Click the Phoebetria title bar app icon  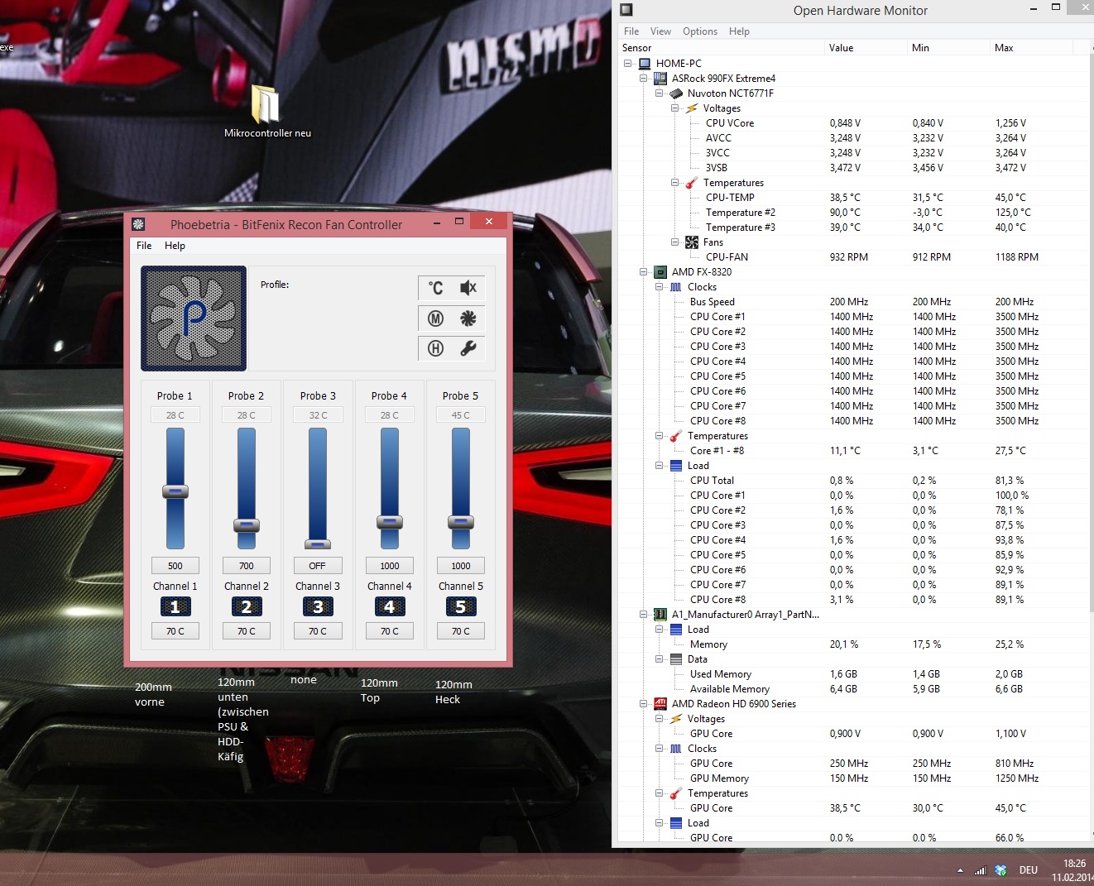click(x=139, y=224)
